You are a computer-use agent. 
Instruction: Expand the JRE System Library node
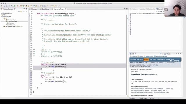point(3,26)
